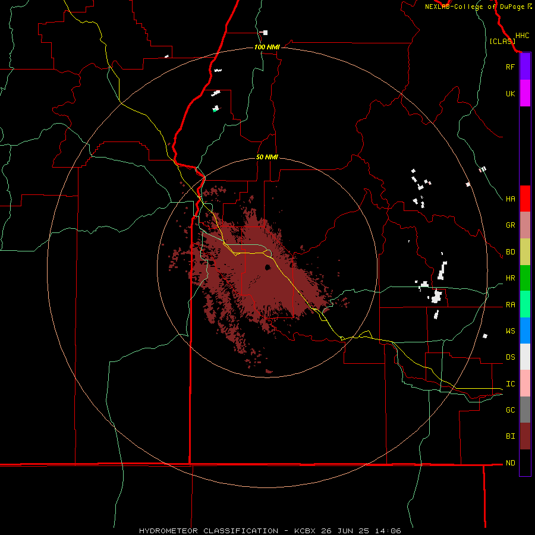Select the GC gray legend swatch
Screen dimensions: 535x535
525,410
